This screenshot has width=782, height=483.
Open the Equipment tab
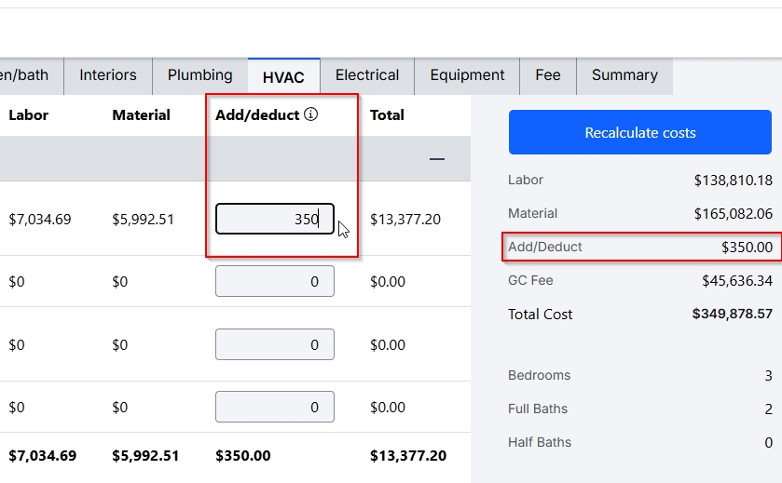(x=467, y=75)
